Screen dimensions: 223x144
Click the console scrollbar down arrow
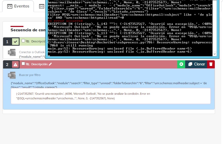[x=215, y=54]
